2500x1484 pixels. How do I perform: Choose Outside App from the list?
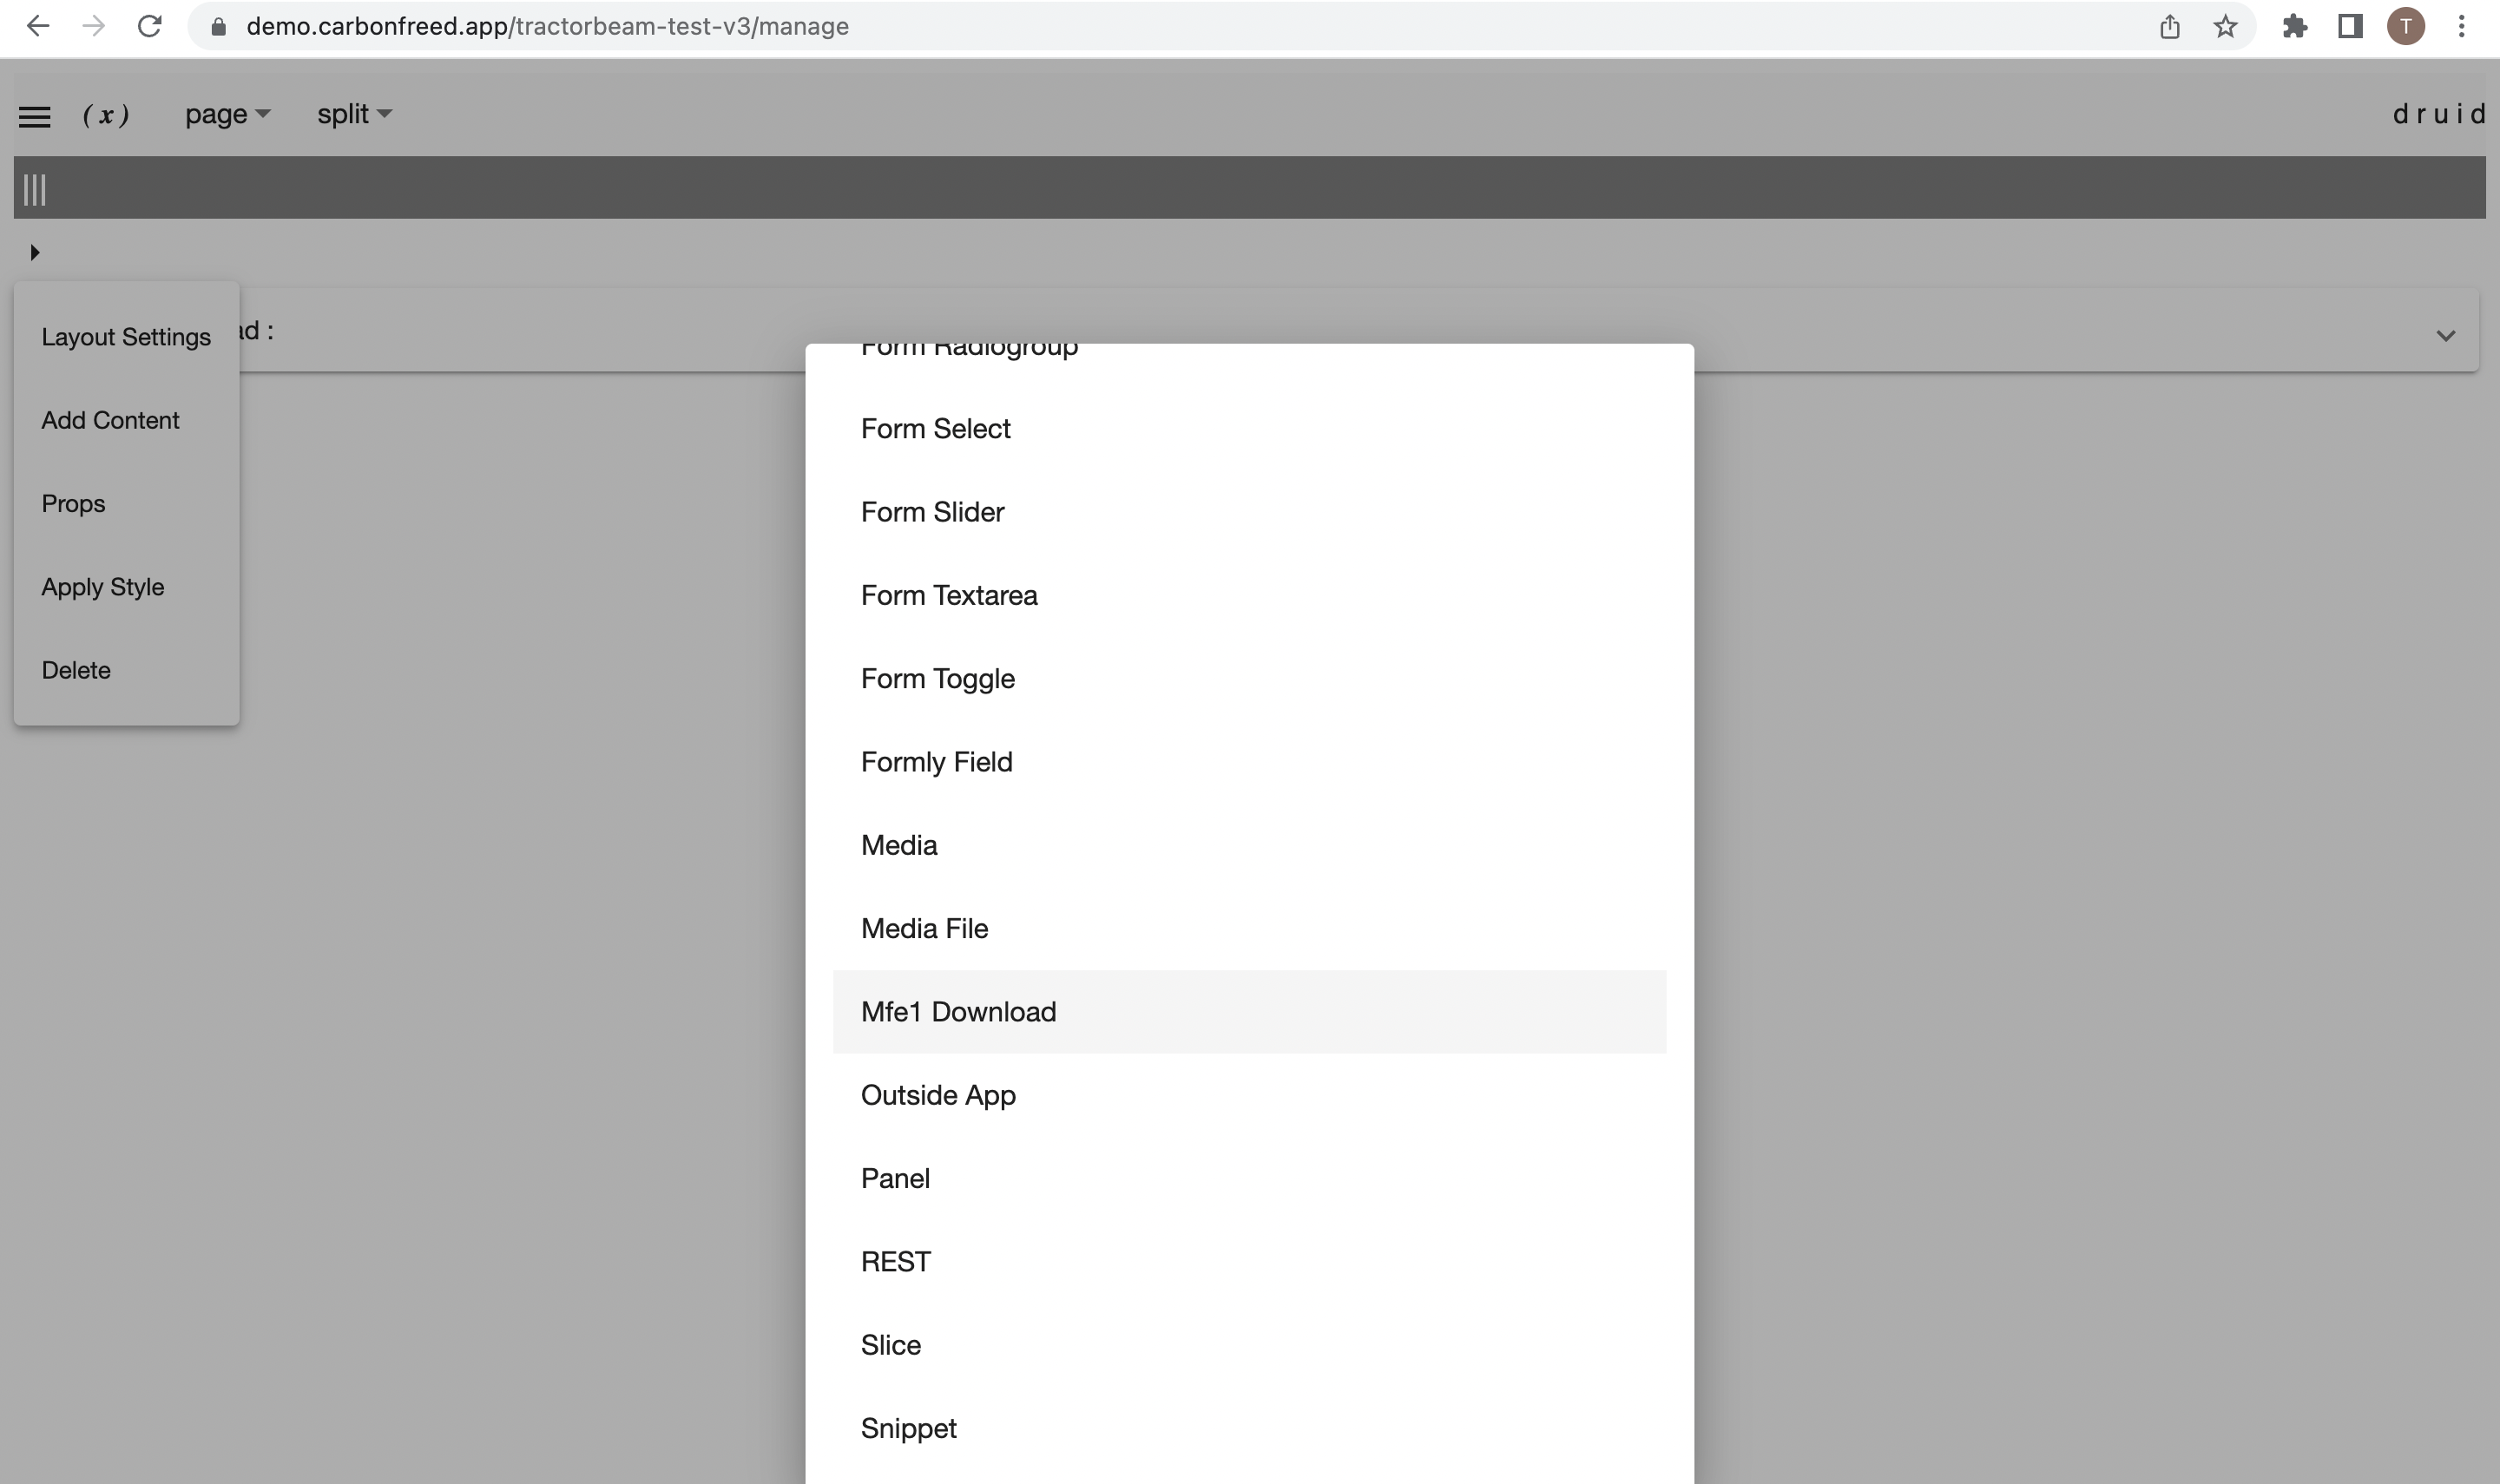pyautogui.click(x=937, y=1094)
